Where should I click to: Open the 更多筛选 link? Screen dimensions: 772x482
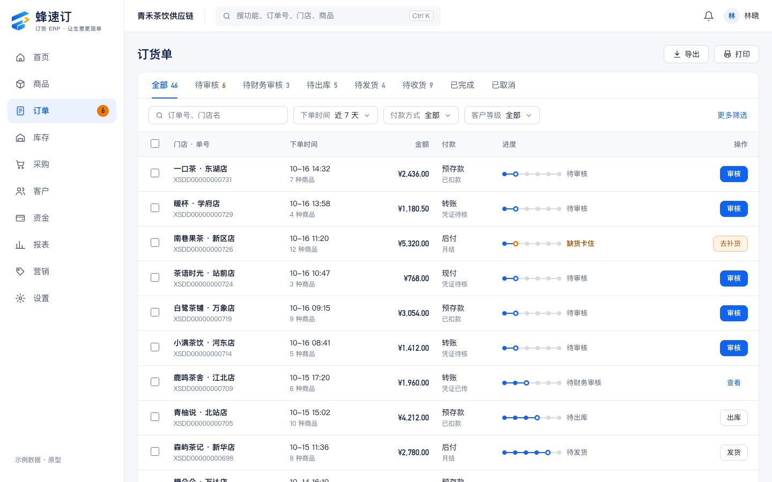click(x=732, y=115)
